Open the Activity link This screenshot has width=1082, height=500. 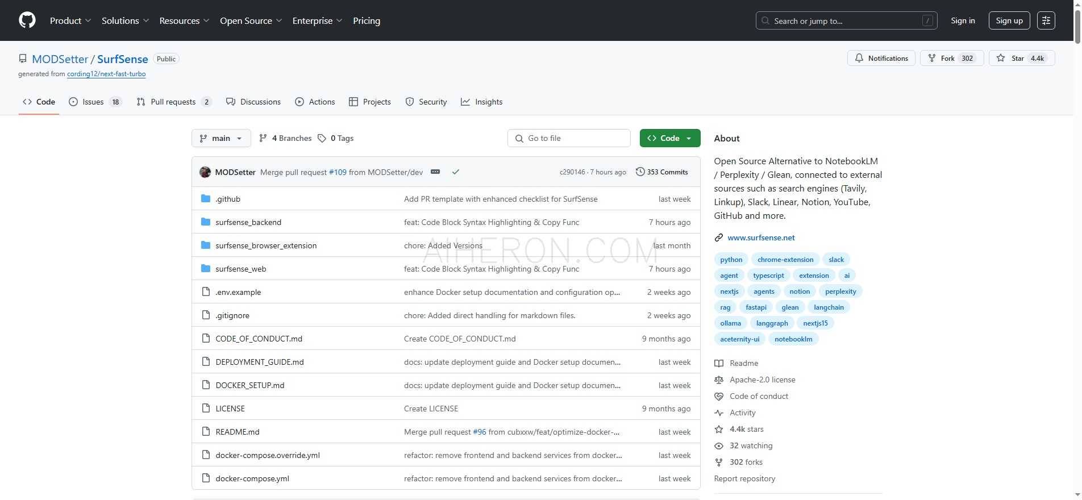735,413
